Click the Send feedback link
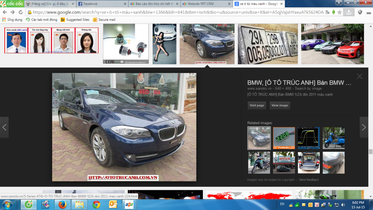 tap(309, 180)
